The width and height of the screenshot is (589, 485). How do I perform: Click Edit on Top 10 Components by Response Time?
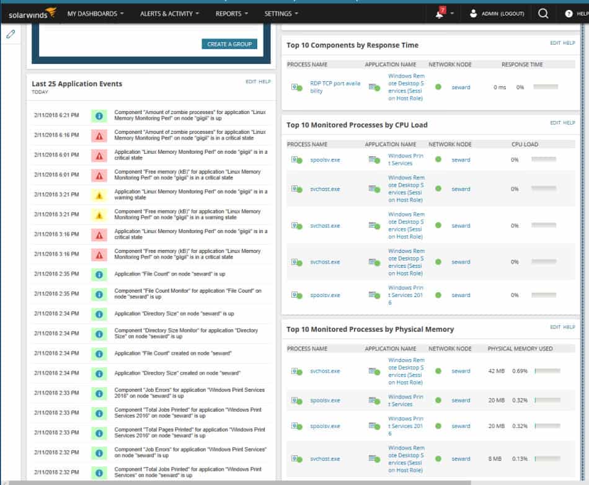(555, 43)
